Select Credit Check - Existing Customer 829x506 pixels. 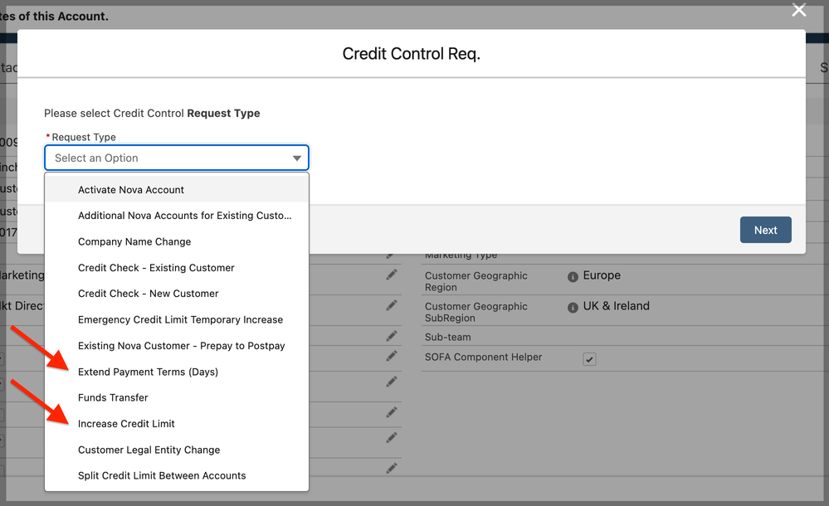[177, 268]
